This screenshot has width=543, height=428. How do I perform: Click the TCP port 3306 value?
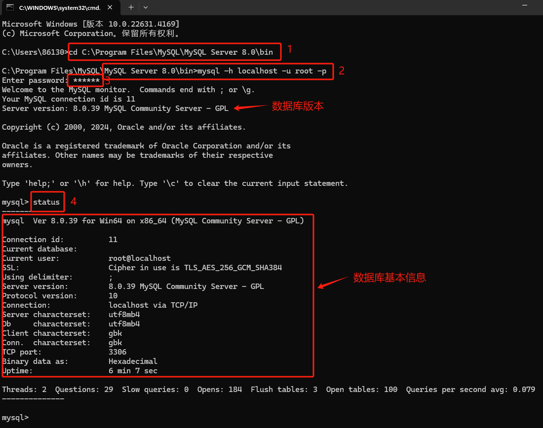[117, 352]
